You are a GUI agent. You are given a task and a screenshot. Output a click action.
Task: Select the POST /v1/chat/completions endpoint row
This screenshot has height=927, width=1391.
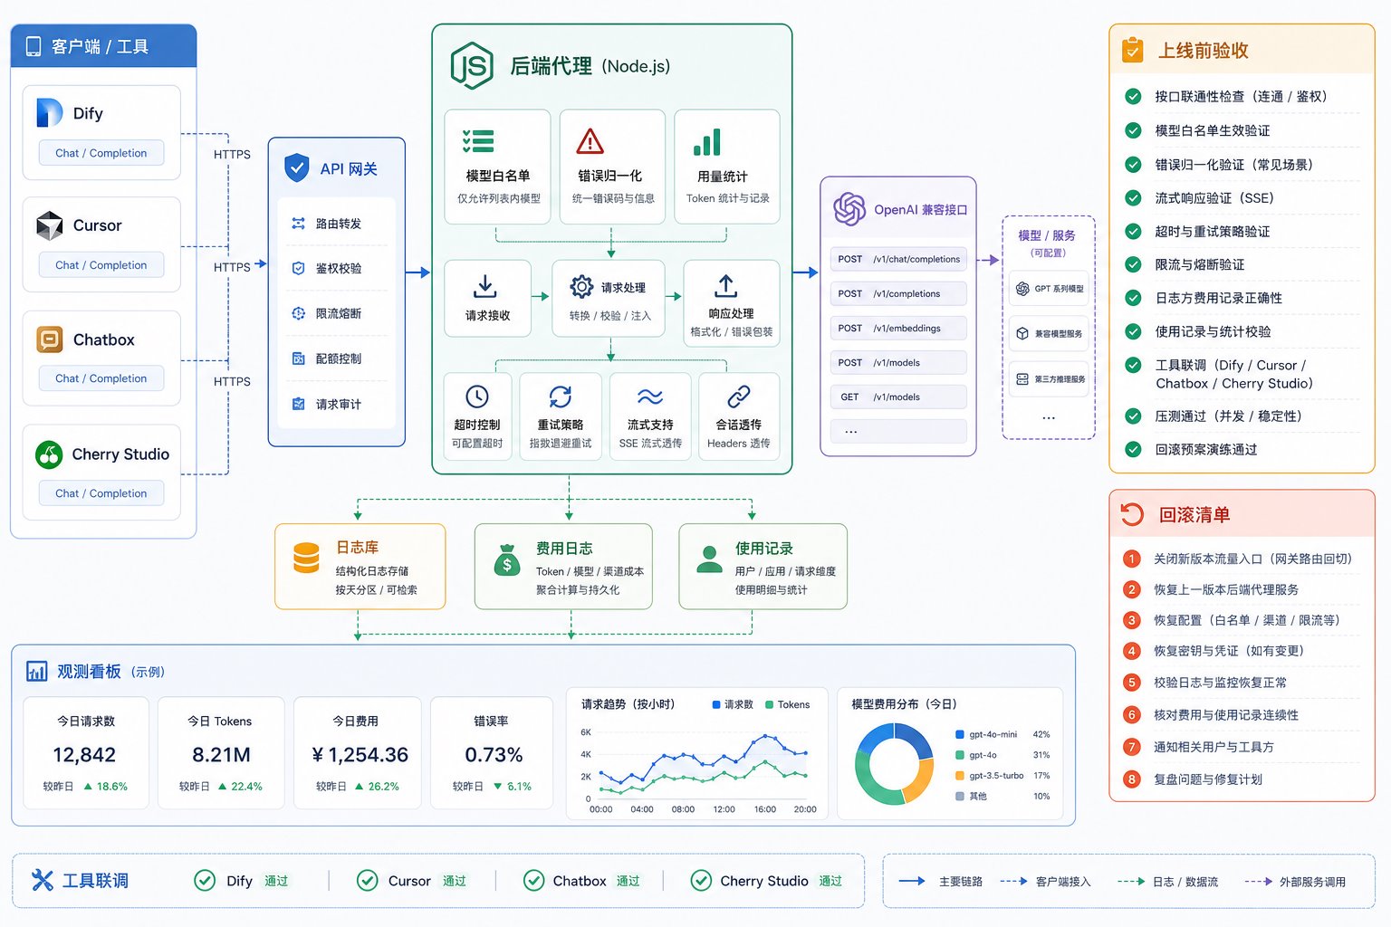(x=898, y=259)
